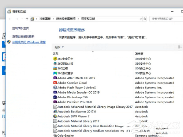Select the 360游戏管家 row name
Screen dimensions: 183x137
65,73
